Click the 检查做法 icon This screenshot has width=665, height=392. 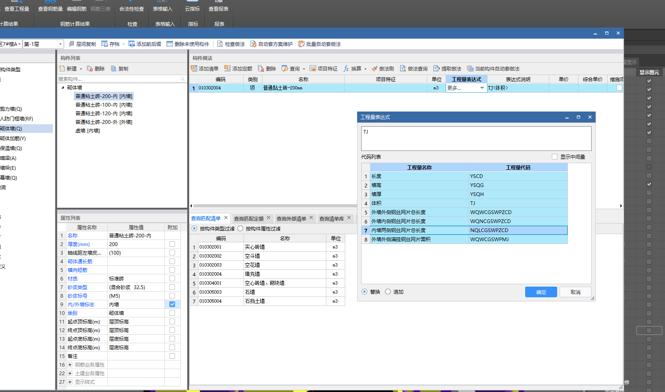[220, 44]
